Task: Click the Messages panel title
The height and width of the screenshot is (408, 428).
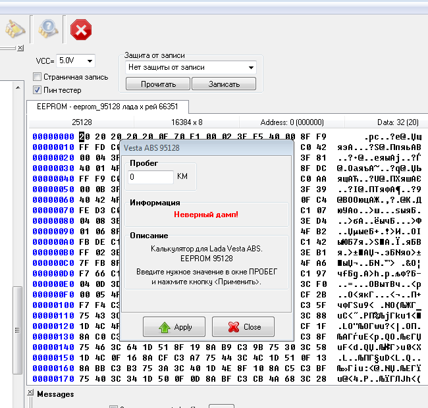Action: pos(55,394)
